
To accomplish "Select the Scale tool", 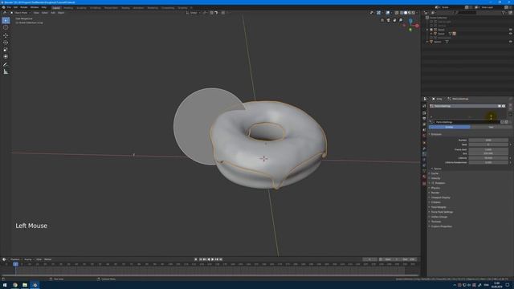I will 6,50.
